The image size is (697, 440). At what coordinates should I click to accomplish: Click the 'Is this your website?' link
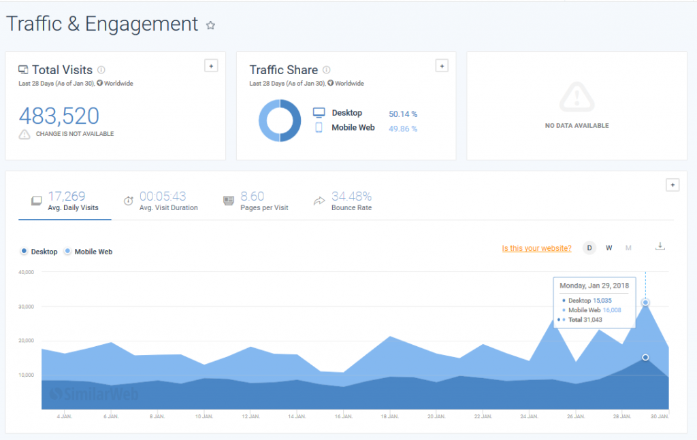pyautogui.click(x=536, y=248)
